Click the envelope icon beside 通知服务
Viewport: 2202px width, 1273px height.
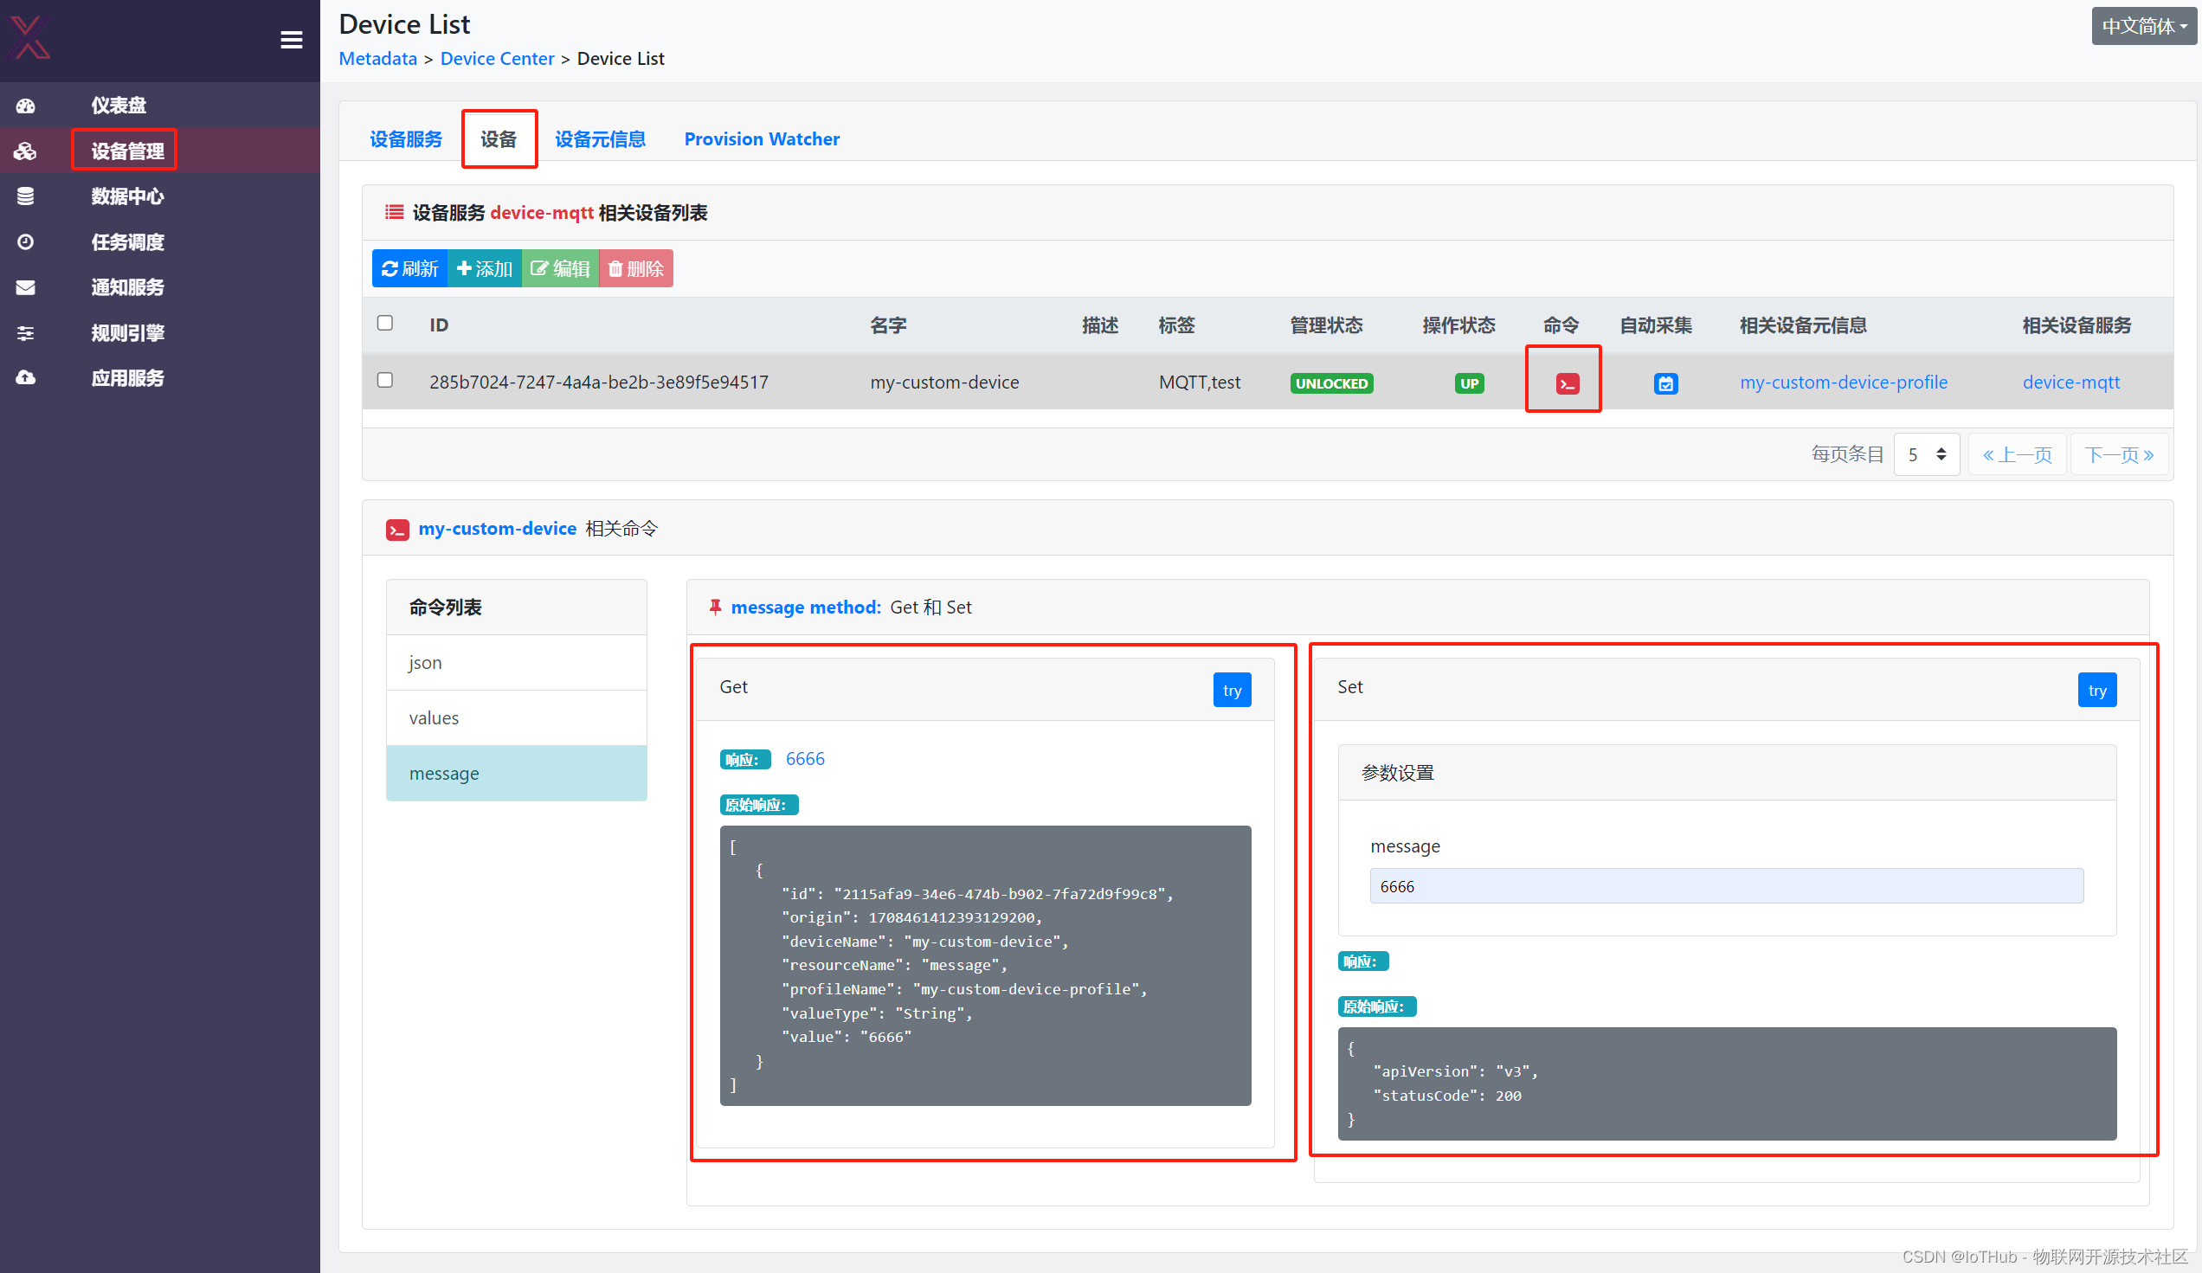pyautogui.click(x=25, y=287)
